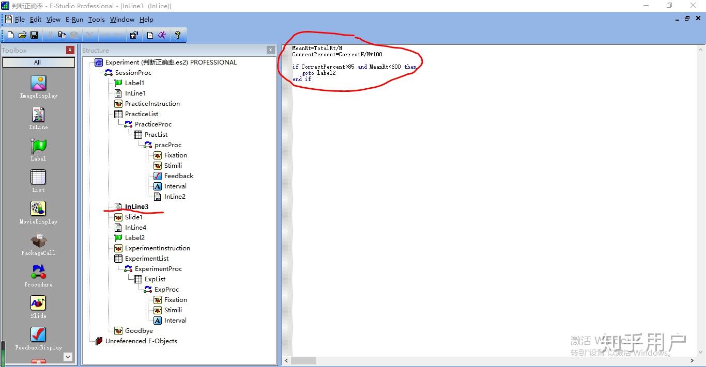Click the greyed-out Paste clipboard icon
The height and width of the screenshot is (367, 706).
pyautogui.click(x=74, y=35)
